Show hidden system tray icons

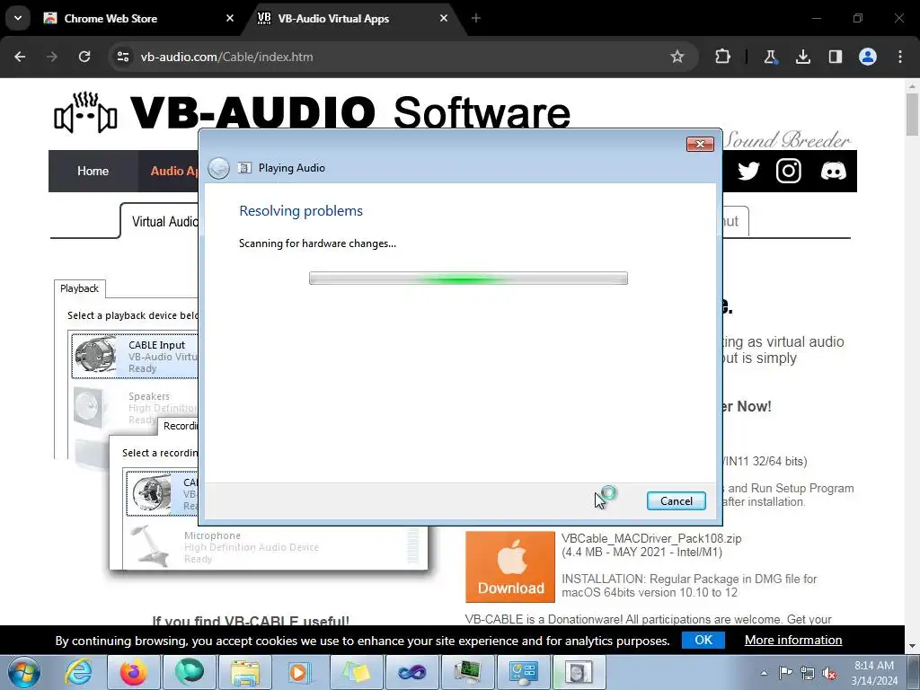pyautogui.click(x=764, y=673)
